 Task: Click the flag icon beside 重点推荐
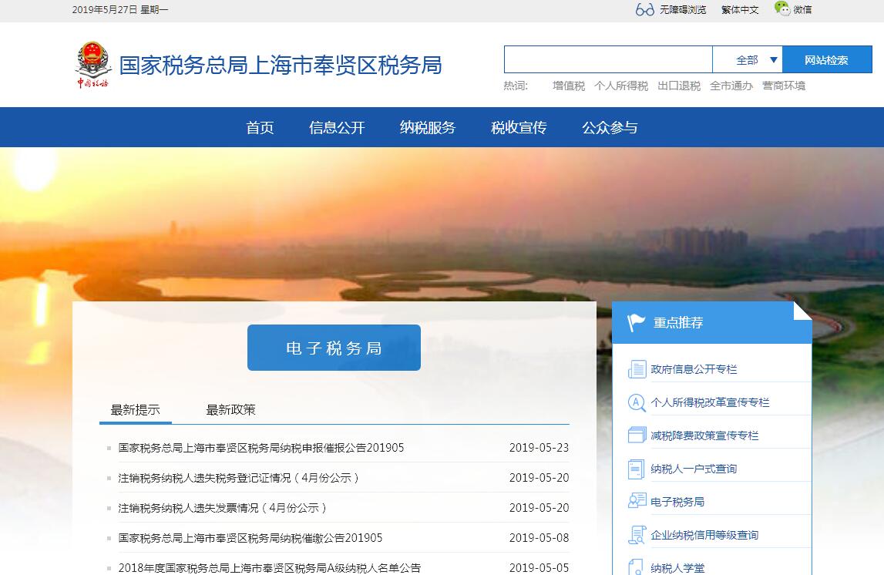[x=636, y=323]
